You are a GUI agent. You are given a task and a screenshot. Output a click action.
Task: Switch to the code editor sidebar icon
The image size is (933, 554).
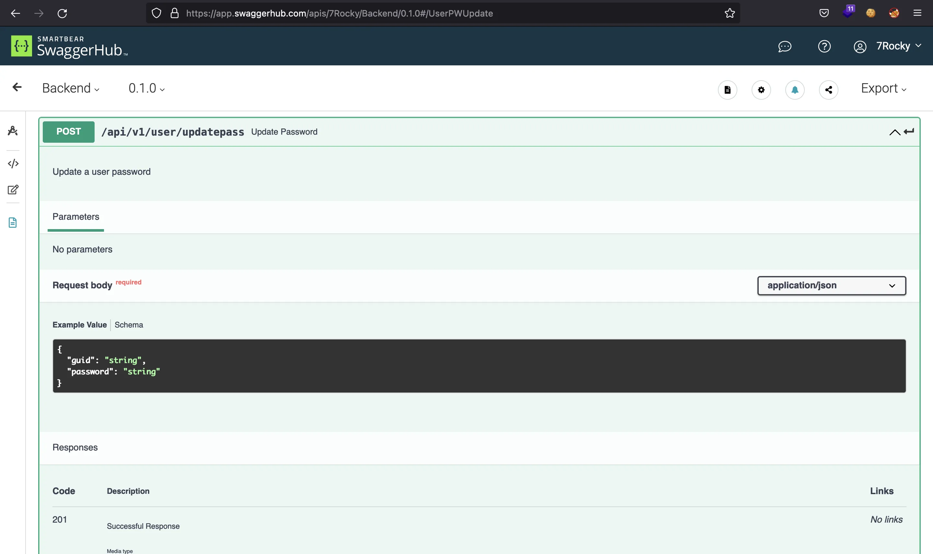[x=13, y=163]
